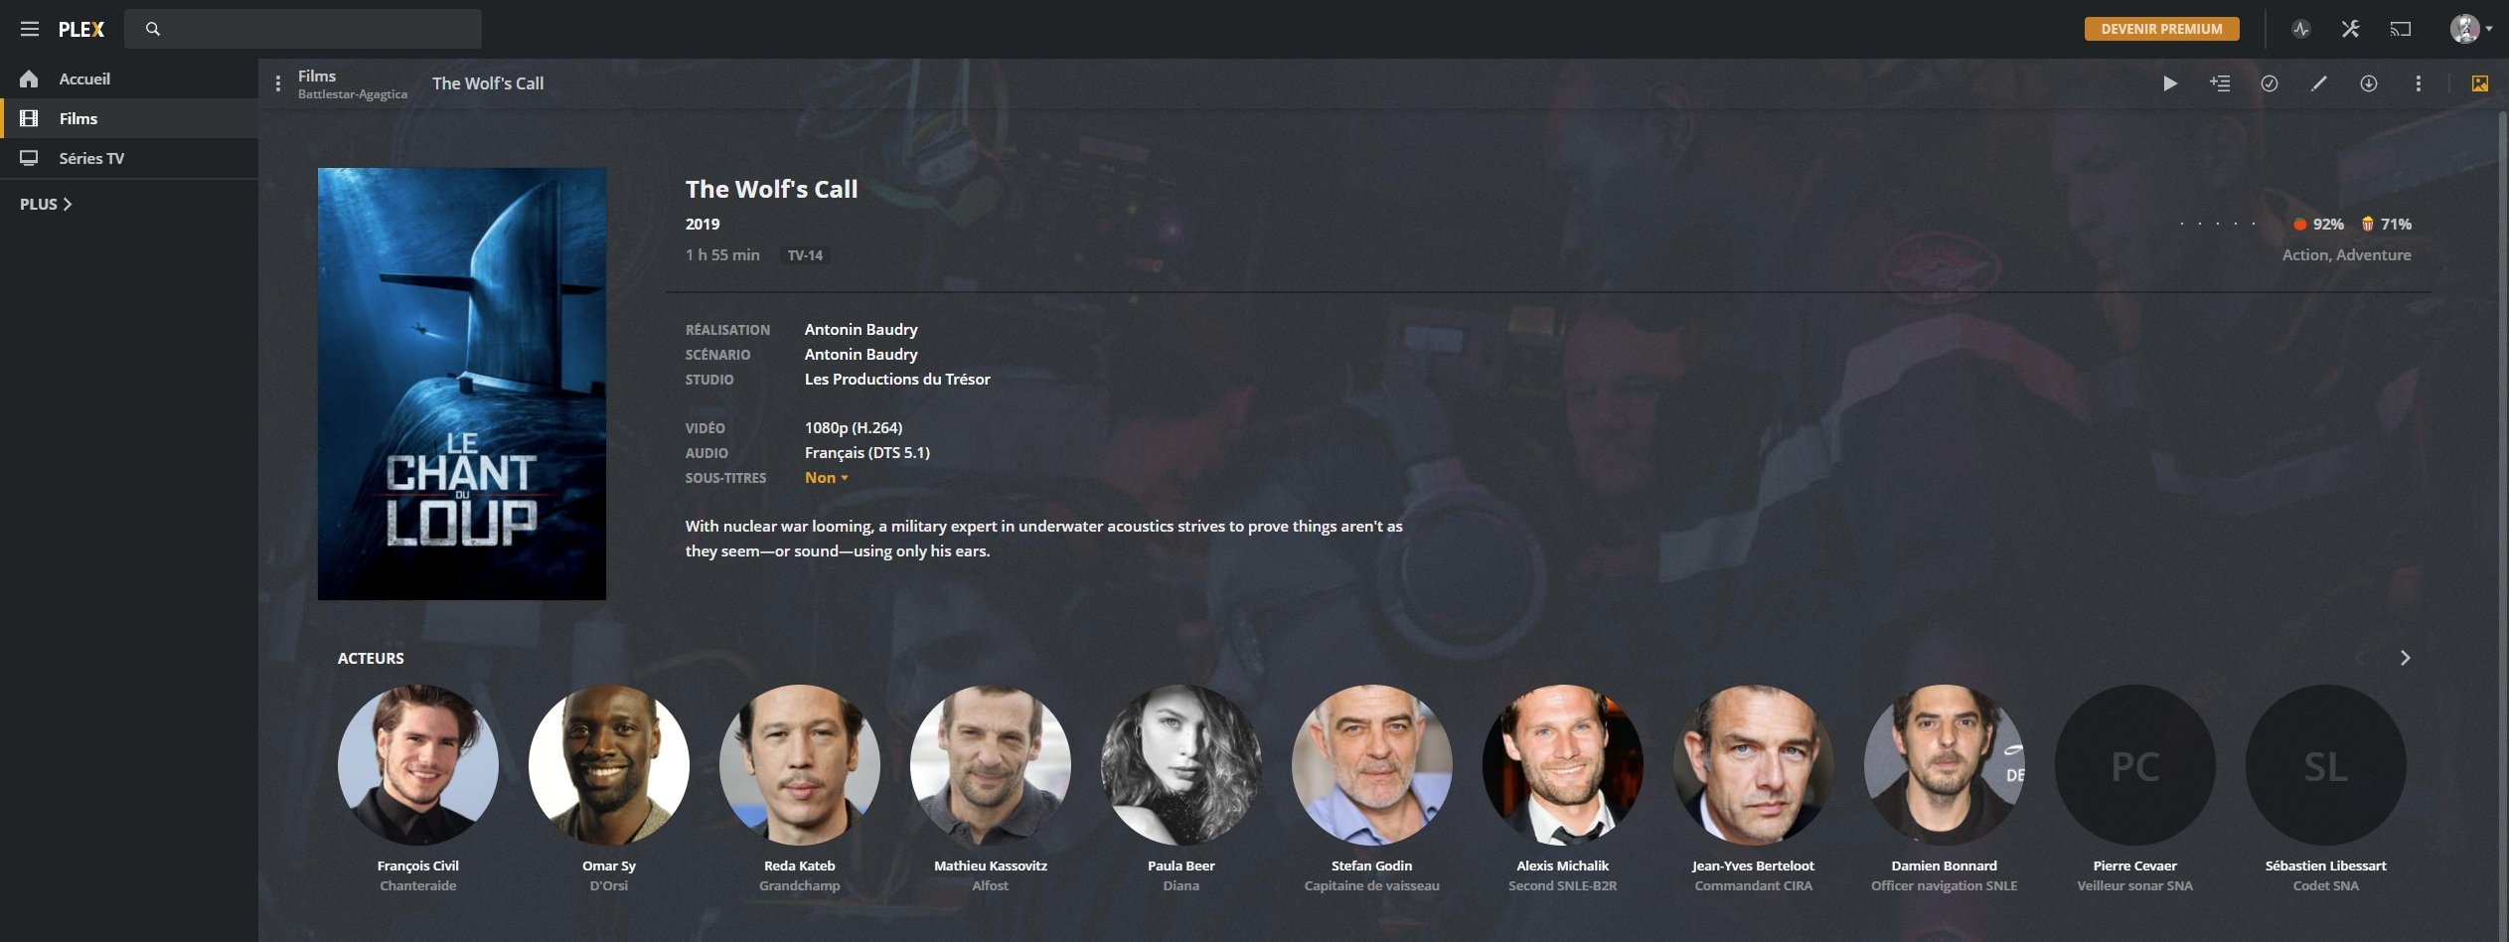Open the Activity monitor icon
Screen dimensions: 2509x942
coord(2301,29)
